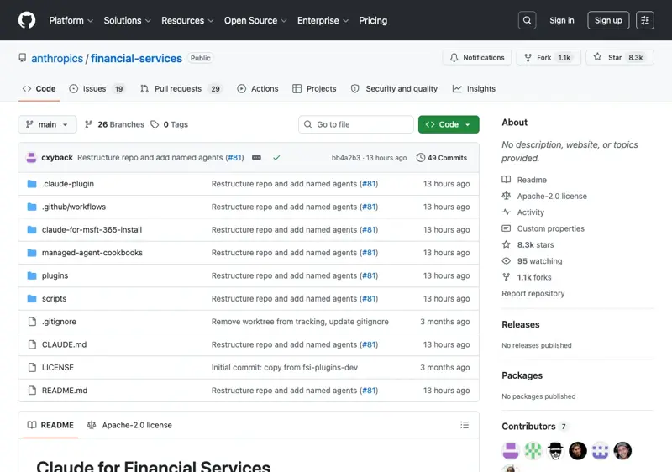Viewport: 672px width, 472px height.
Task: Open the Projects tab
Action: pos(314,89)
